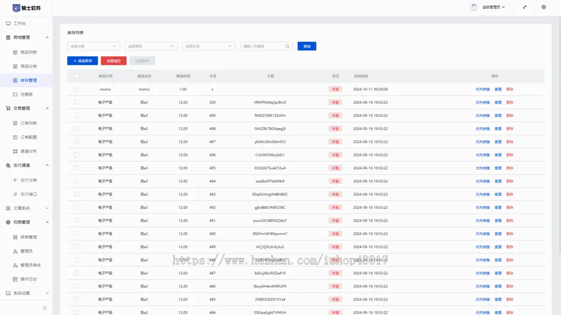Click the blue 添加库存 button
Screen dimensions: 561x315
(82, 61)
